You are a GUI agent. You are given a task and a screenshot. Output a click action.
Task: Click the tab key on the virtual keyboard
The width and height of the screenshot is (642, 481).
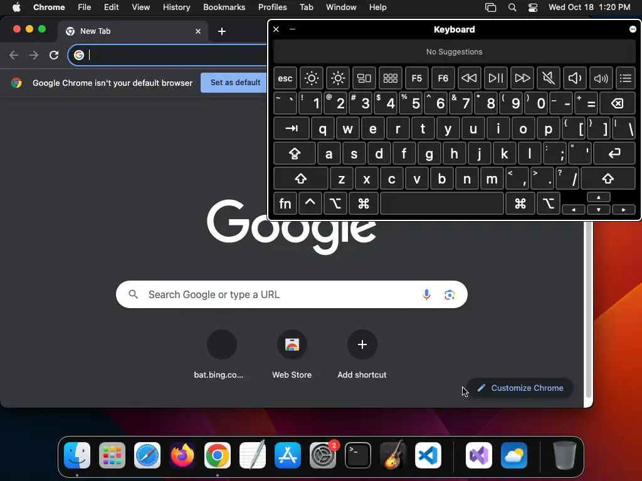click(x=292, y=128)
